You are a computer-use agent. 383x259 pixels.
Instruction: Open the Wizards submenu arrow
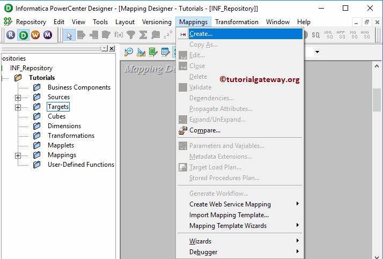click(x=297, y=241)
